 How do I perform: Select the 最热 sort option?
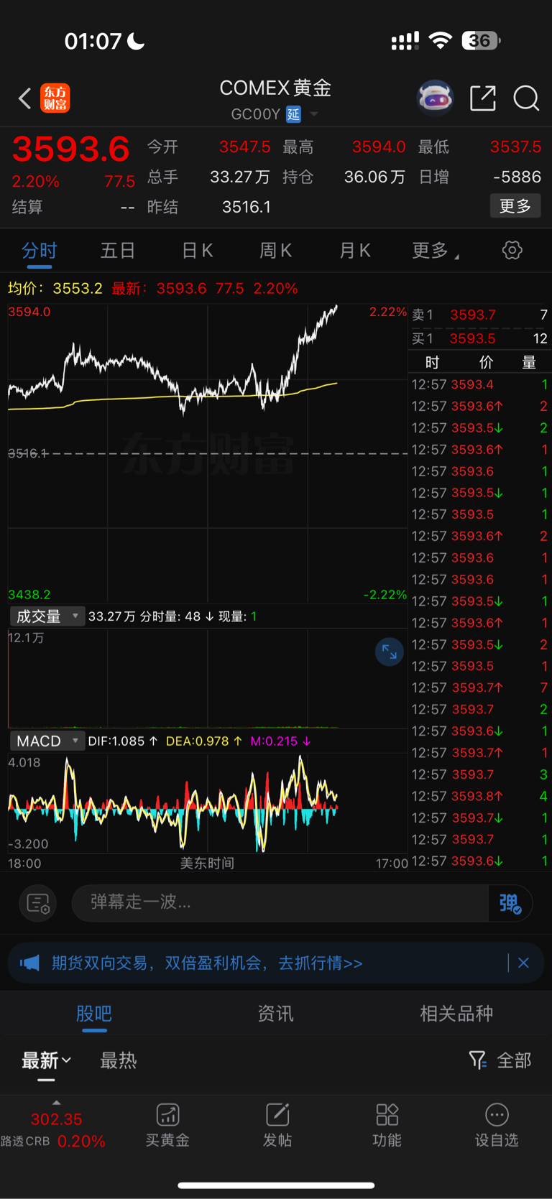click(119, 1060)
